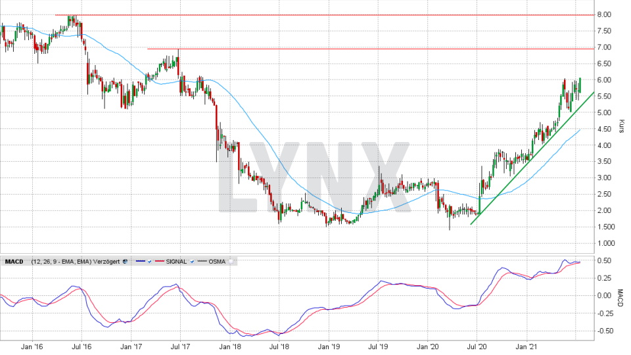Click the SIGNAL legend label

click(x=176, y=262)
